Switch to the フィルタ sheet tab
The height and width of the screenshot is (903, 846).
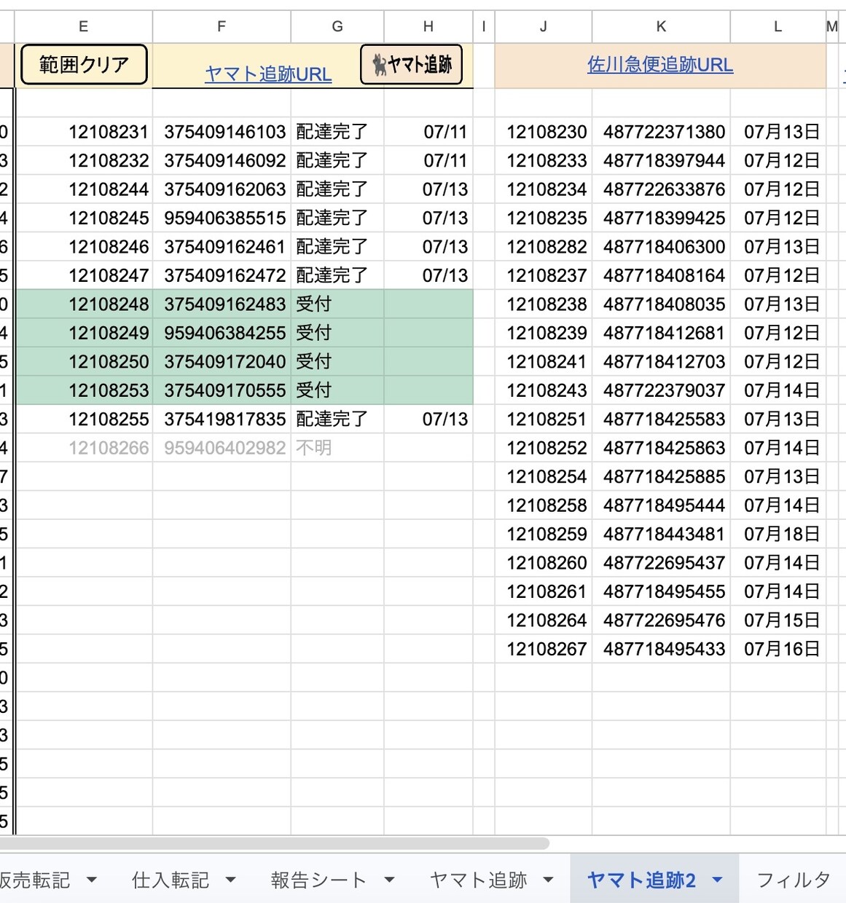click(794, 880)
